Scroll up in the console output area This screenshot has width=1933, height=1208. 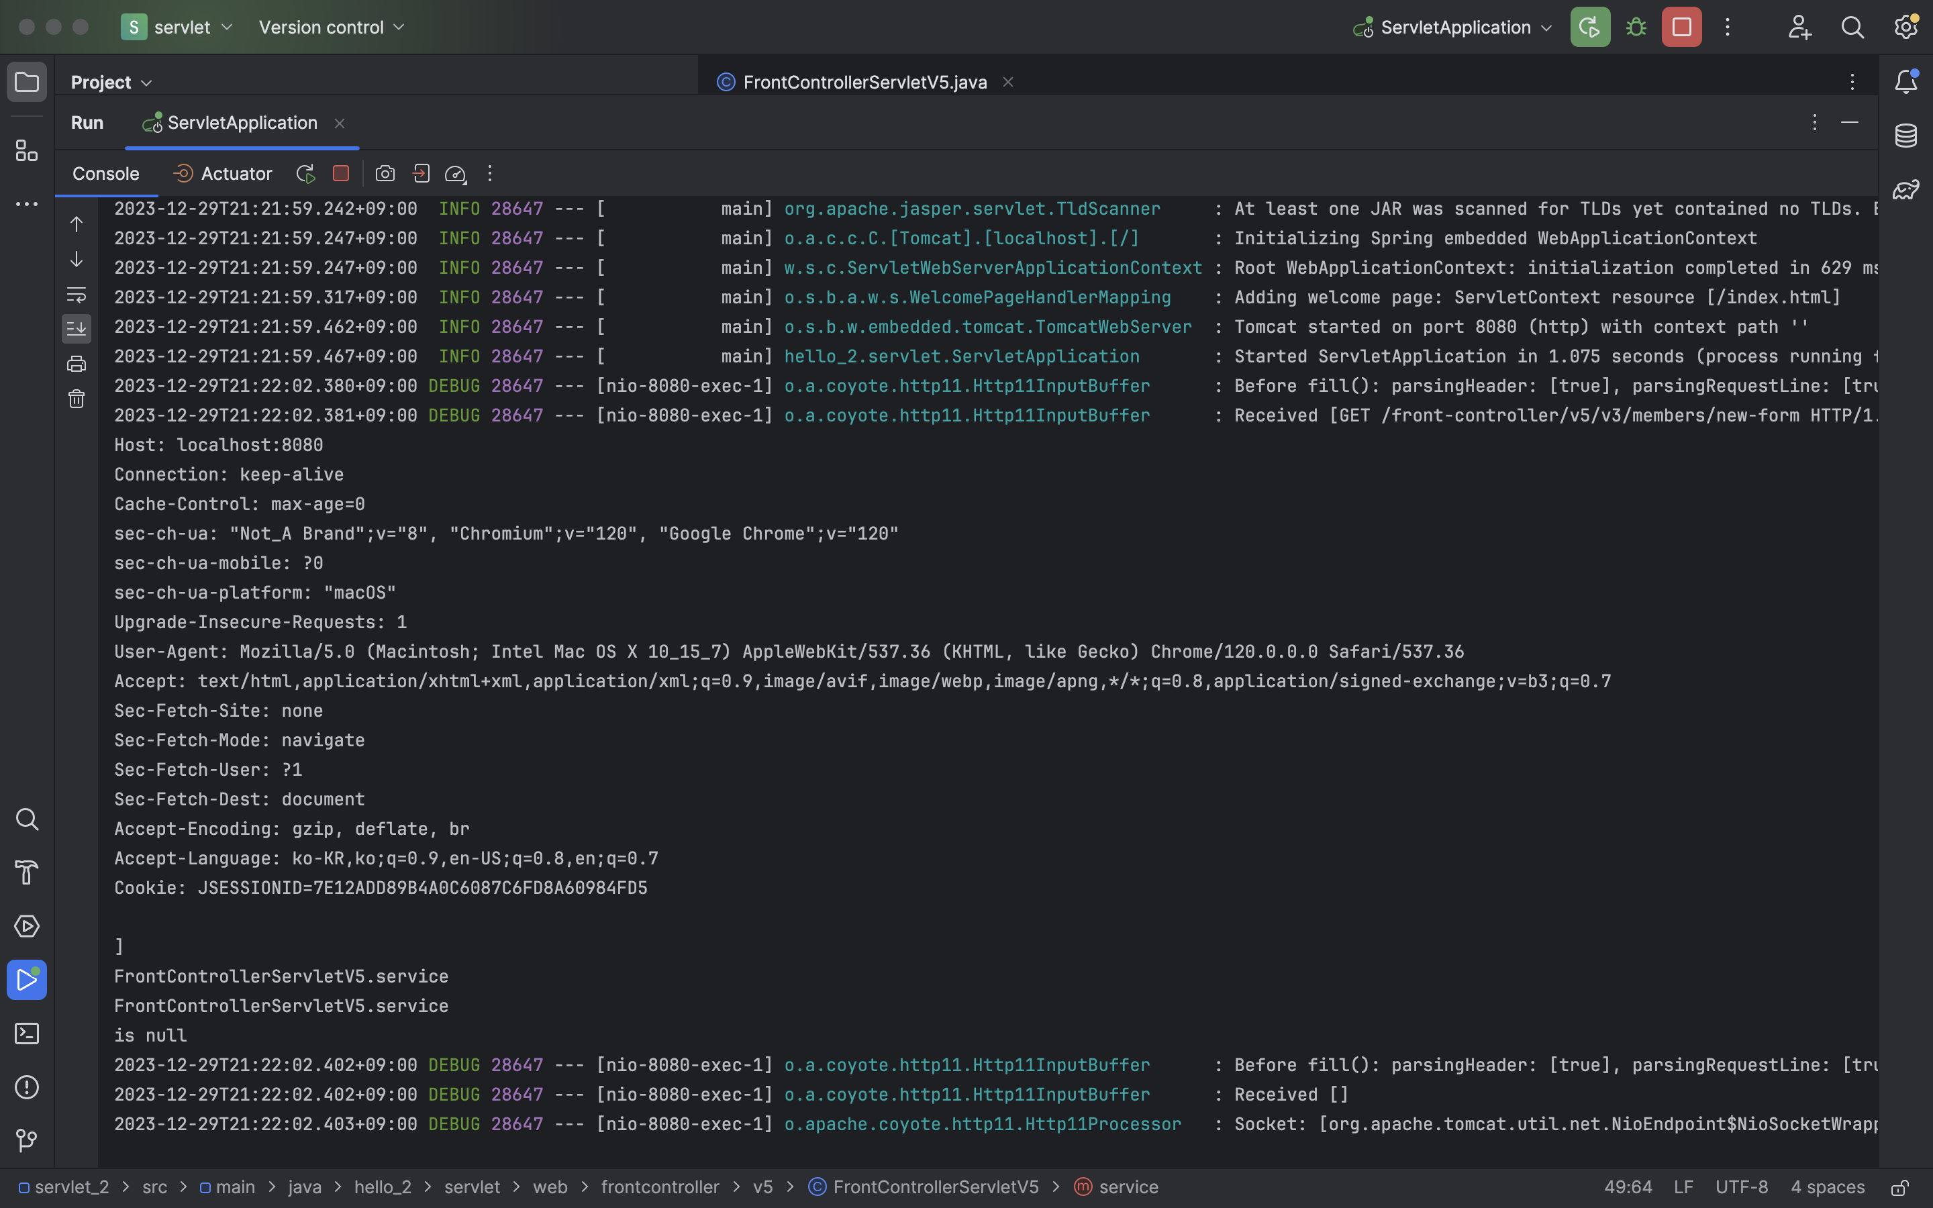[x=74, y=223]
